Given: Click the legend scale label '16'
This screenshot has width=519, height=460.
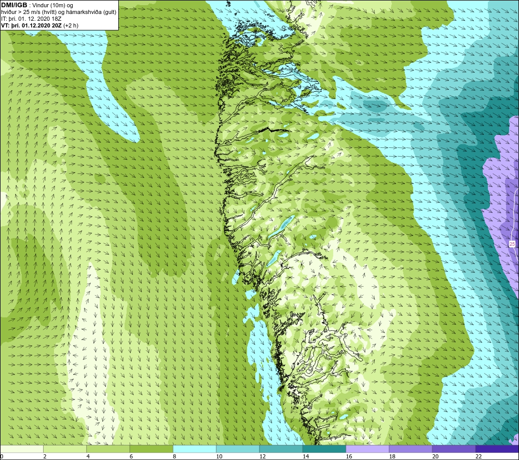Looking at the screenshot, I should (349, 457).
